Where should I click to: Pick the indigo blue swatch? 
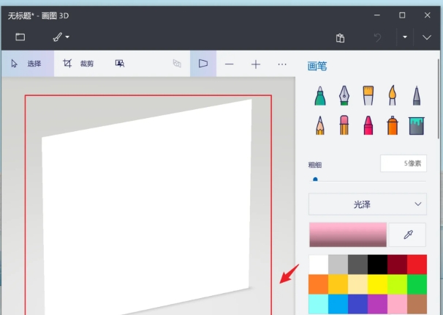point(358,304)
